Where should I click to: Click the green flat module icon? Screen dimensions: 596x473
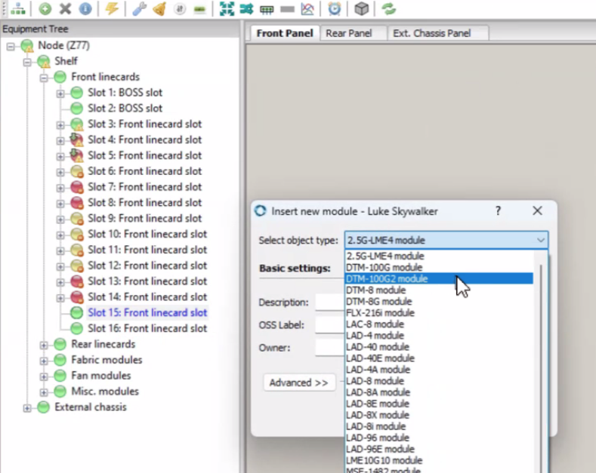pyautogui.click(x=199, y=10)
